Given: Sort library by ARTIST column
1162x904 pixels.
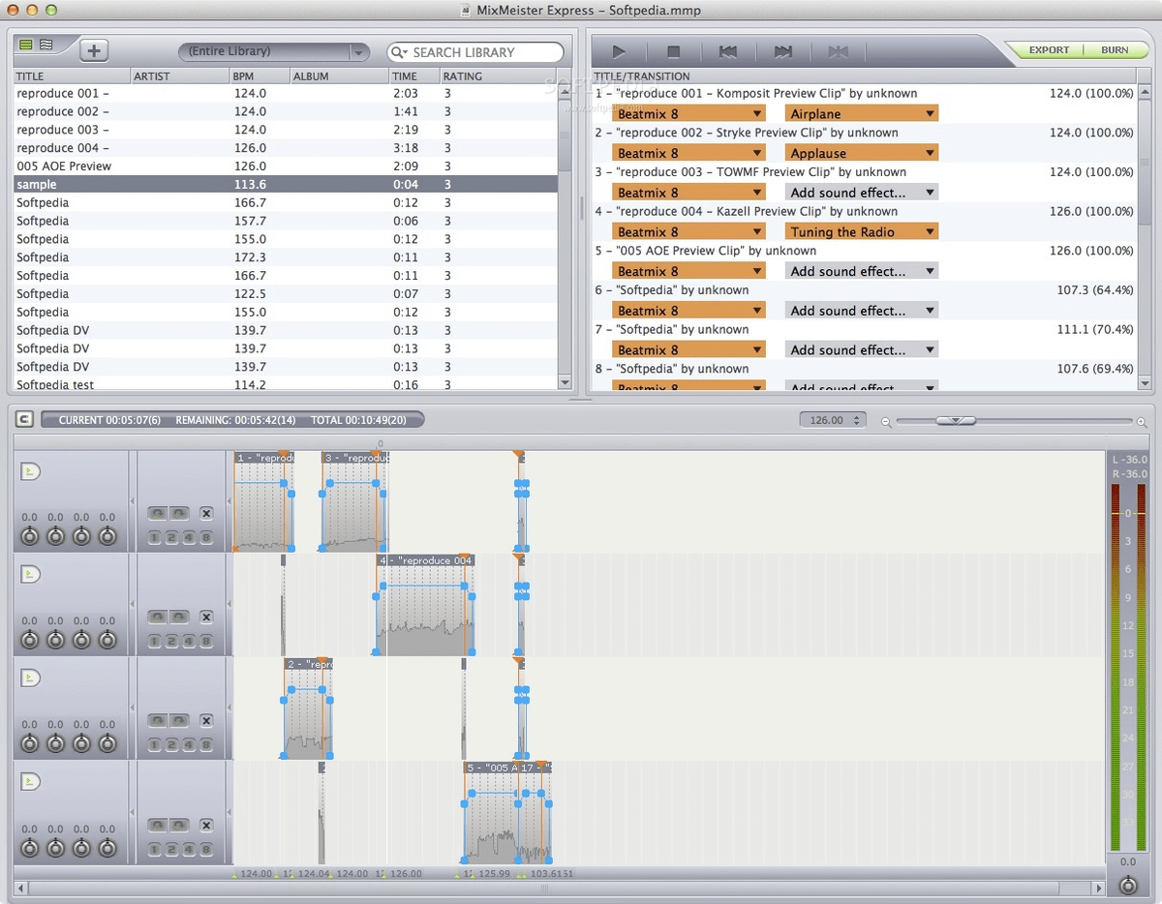Looking at the screenshot, I should pos(180,75).
